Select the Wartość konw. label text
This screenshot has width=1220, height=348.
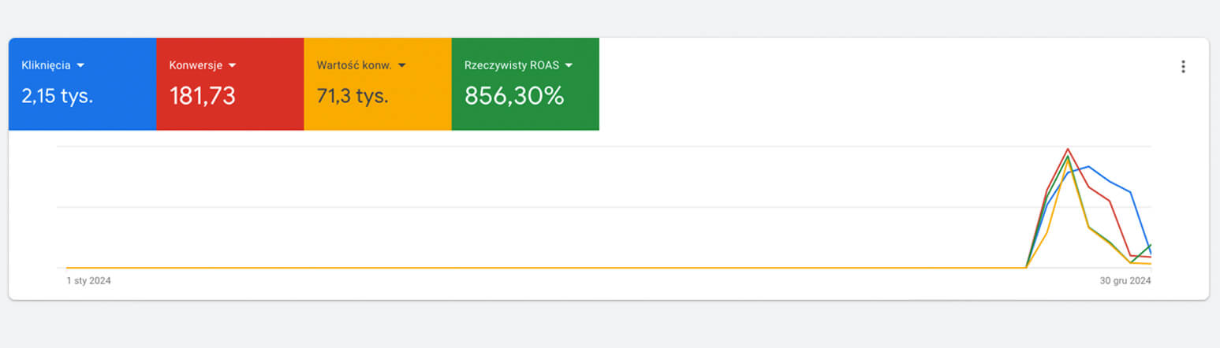click(354, 65)
